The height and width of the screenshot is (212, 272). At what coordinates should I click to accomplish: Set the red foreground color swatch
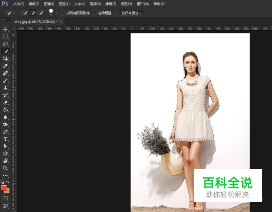point(4,188)
